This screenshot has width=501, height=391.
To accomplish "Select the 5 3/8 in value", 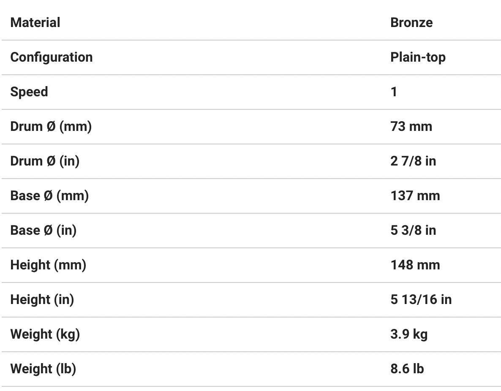I will [413, 230].
